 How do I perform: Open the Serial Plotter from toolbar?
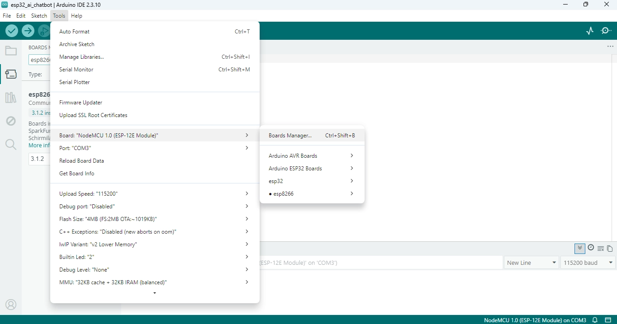tap(590, 31)
